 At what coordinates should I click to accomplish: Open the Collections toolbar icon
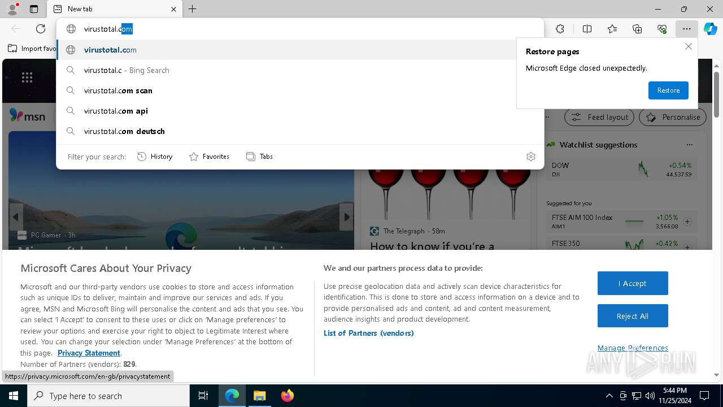[637, 29]
